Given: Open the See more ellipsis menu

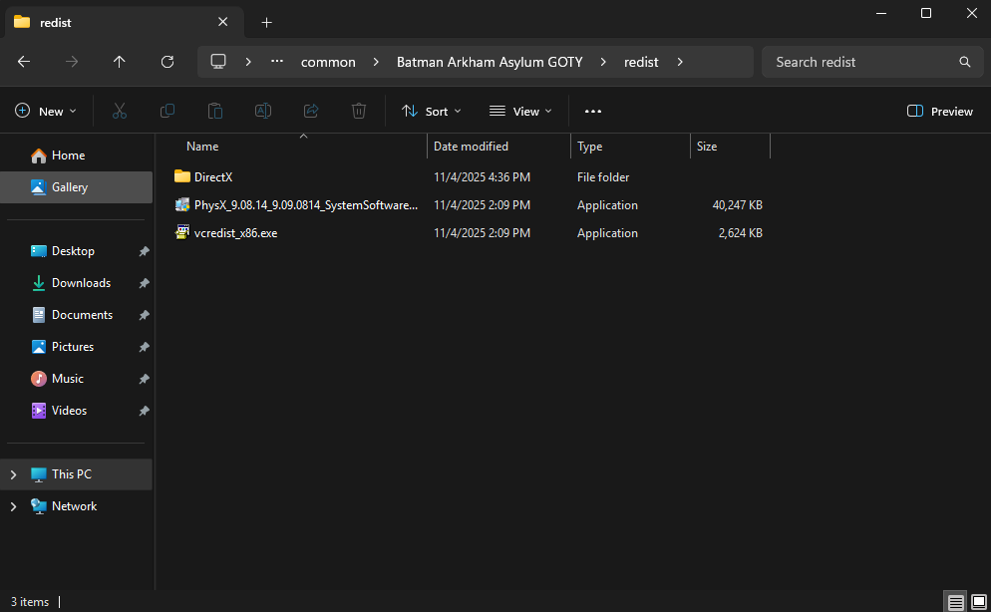Looking at the screenshot, I should coord(593,111).
